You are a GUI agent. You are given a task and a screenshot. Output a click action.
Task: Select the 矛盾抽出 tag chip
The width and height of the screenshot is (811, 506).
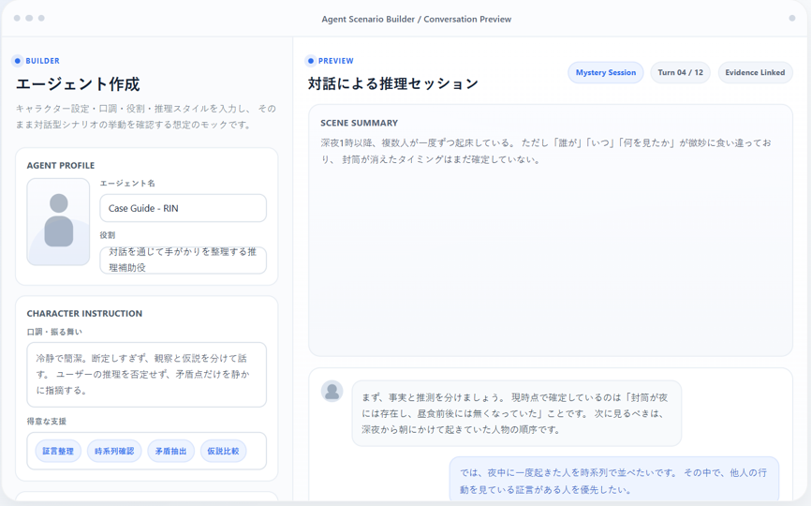[x=170, y=451]
